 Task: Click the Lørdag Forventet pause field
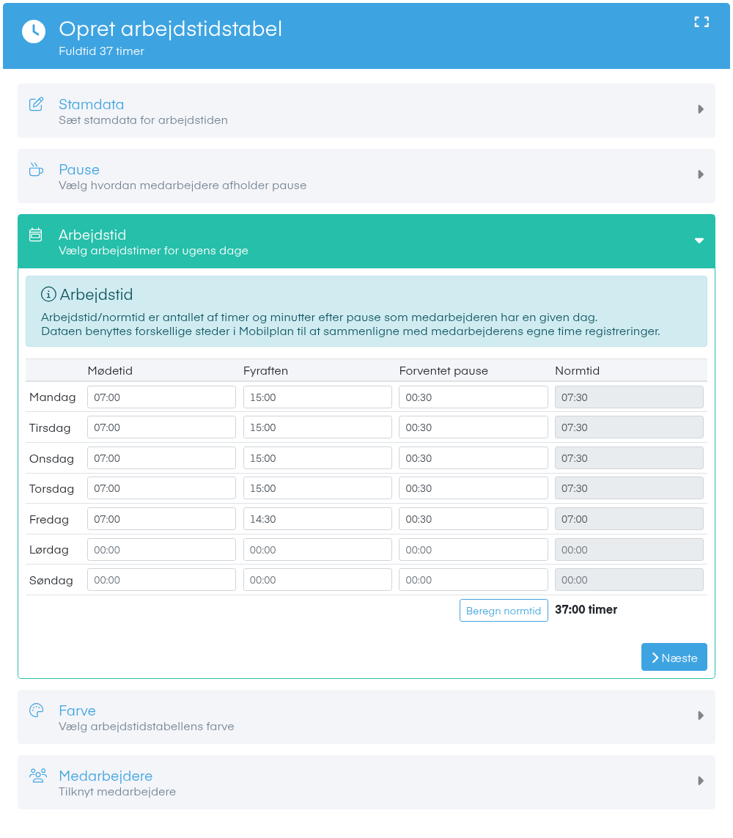point(474,549)
